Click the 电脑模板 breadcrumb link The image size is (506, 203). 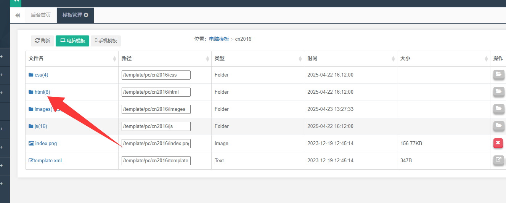219,39
